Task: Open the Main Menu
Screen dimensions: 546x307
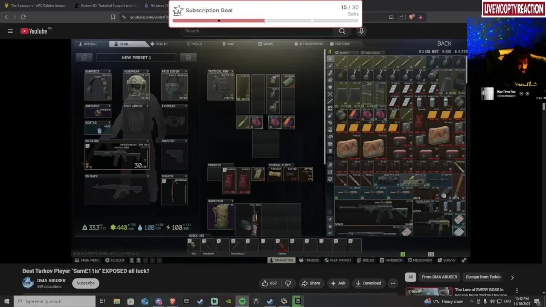Action: (x=87, y=260)
